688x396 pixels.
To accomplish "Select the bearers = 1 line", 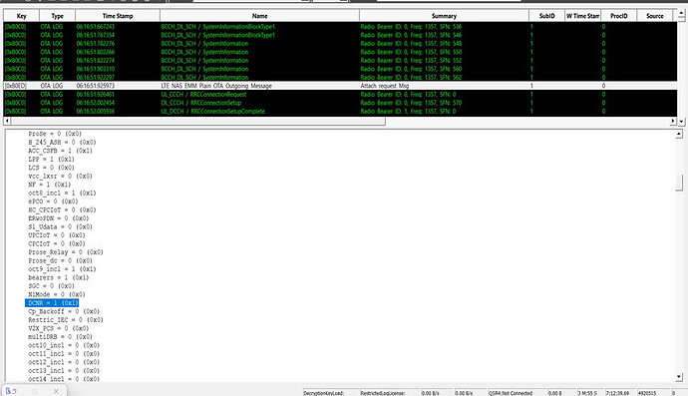I will (x=59, y=277).
